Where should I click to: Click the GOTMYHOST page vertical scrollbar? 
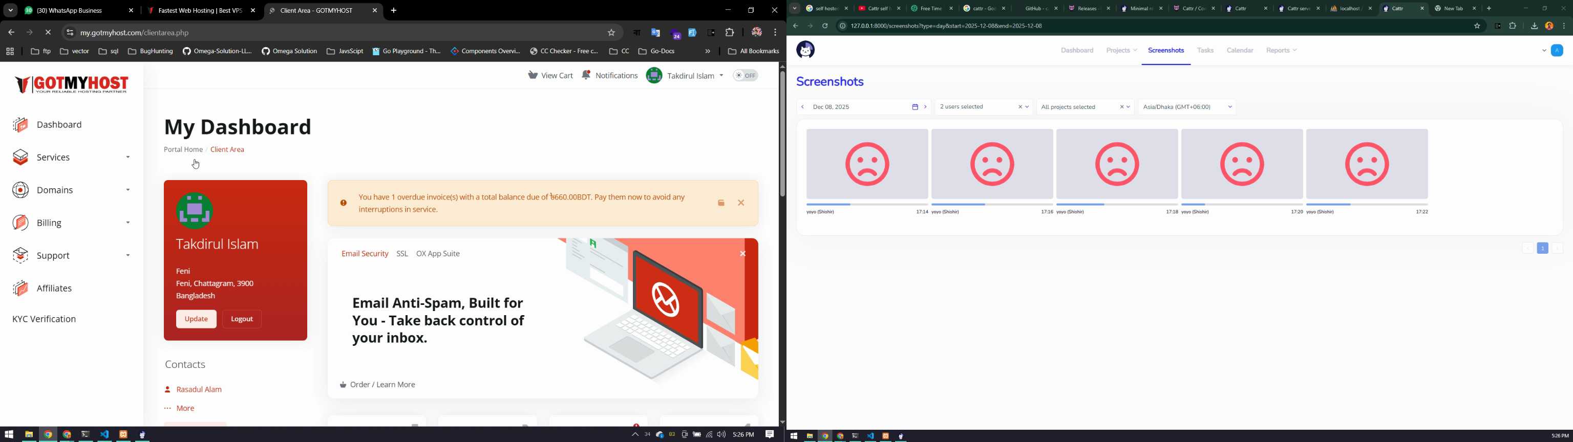781,135
